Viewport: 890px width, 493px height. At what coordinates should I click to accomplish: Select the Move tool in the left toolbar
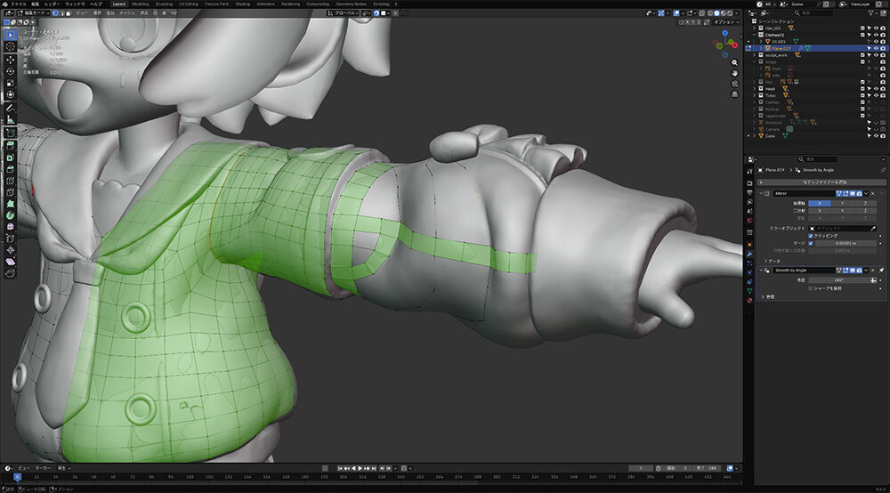(x=10, y=59)
